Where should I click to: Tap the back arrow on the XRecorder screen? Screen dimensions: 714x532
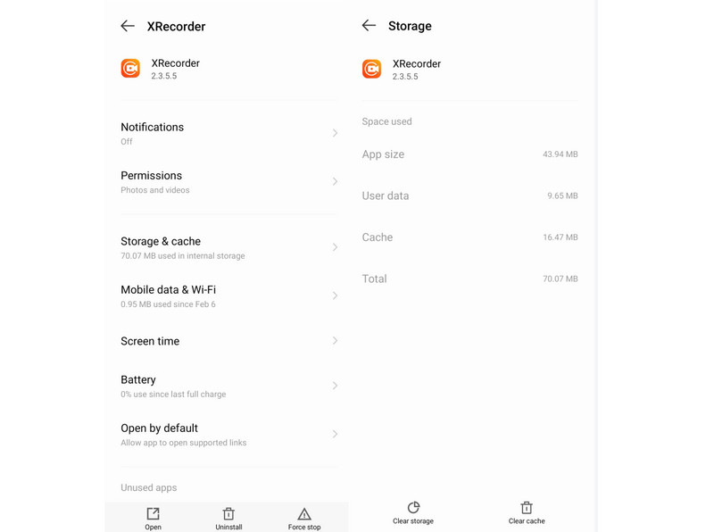click(128, 26)
